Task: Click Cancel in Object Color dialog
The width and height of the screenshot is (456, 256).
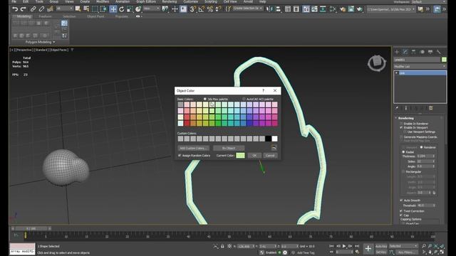Action: pyautogui.click(x=270, y=156)
